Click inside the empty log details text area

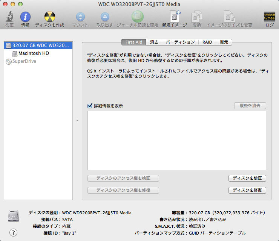(x=177, y=141)
